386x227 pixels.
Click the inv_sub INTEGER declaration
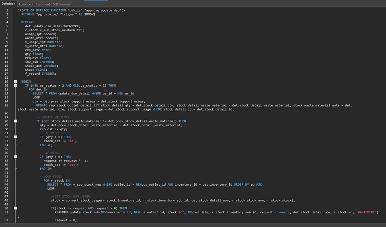point(40,62)
